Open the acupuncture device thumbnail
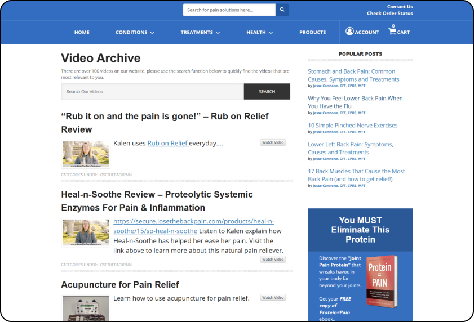The image size is (474, 322). tap(86, 308)
